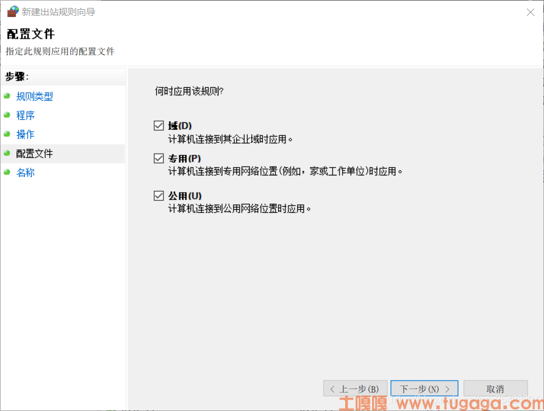The image size is (544, 411).
Task: Click the 上一步(B) back button
Action: click(x=355, y=388)
